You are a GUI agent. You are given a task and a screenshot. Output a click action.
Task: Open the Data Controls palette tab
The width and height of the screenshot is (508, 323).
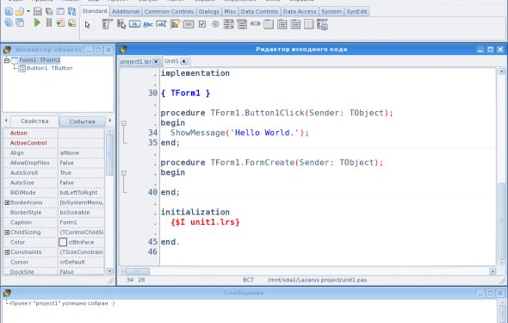tap(259, 12)
